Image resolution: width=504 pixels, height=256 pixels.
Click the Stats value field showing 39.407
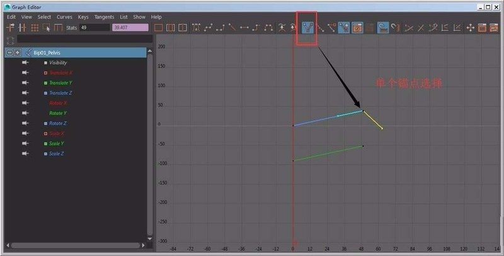point(130,28)
